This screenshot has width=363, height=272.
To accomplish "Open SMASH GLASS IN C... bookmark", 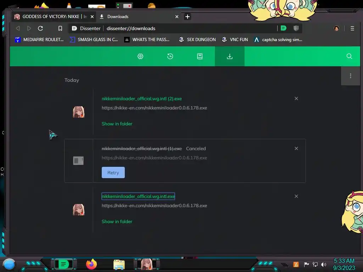I will click(x=94, y=40).
